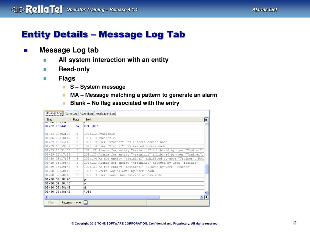310x232 pixels.
Task: Select 'User "Trainer" has exited access mode' row
Action: point(124,146)
